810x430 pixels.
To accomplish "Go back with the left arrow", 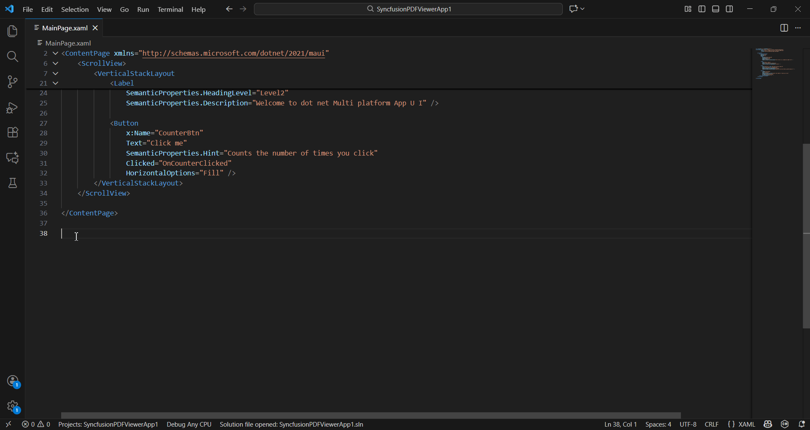I will (x=229, y=9).
